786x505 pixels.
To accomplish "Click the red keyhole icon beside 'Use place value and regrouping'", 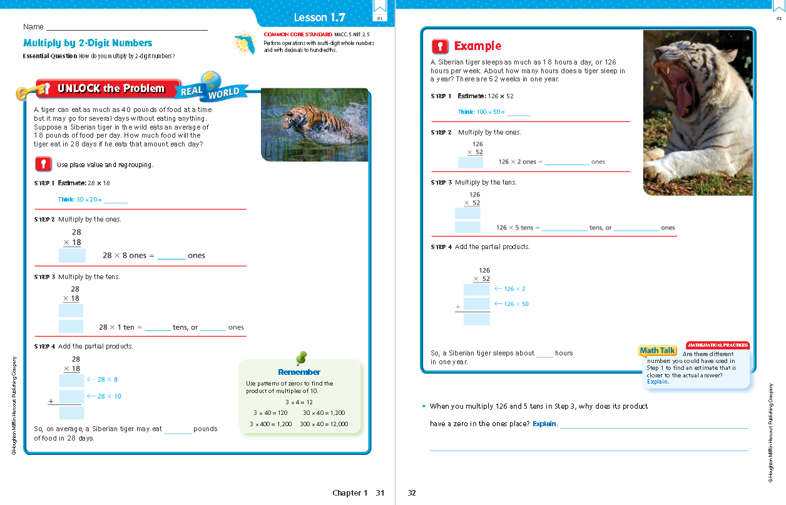I will click(43, 165).
